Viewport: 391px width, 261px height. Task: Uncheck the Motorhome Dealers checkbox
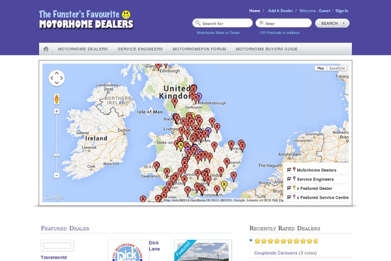289,170
